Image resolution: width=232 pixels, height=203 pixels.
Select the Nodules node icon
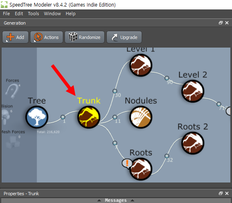tap(141, 117)
